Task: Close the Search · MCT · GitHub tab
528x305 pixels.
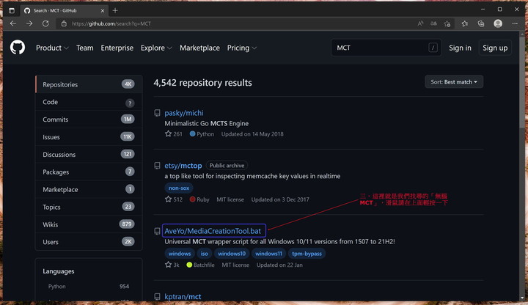Action: tap(103, 10)
